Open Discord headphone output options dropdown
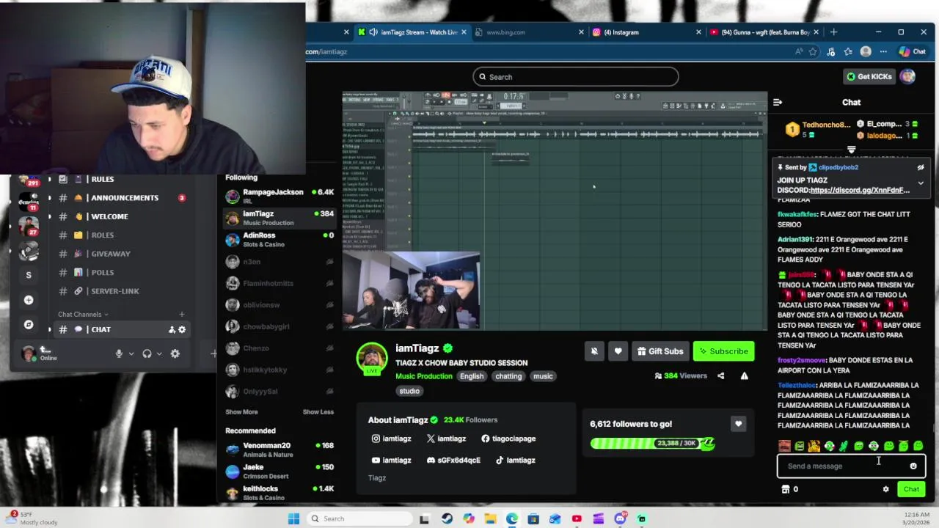The width and height of the screenshot is (939, 528). coord(159,353)
